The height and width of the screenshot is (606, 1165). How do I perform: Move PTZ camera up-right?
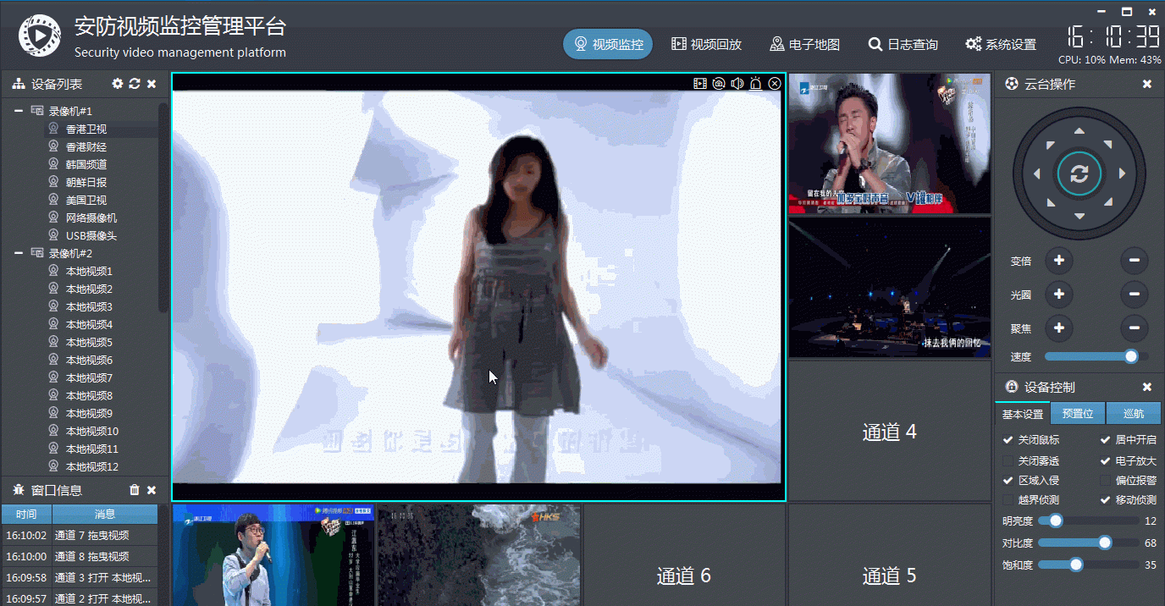1108,145
